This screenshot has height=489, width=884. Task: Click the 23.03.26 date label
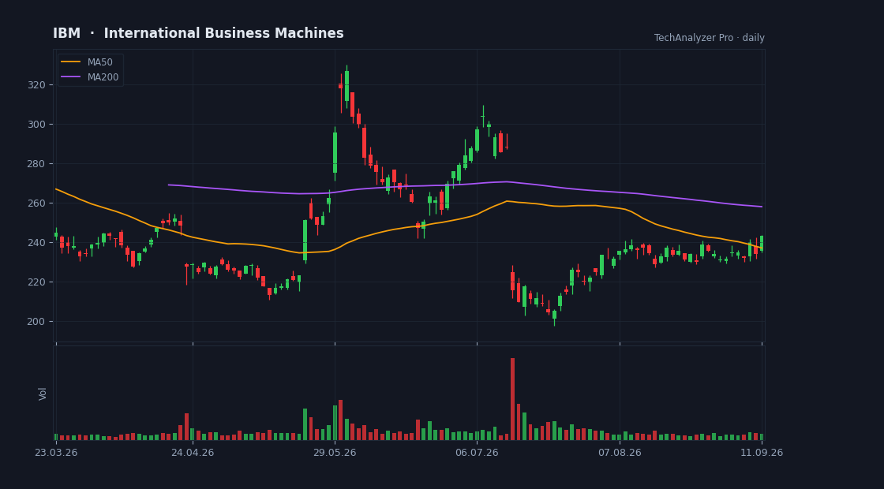56,453
